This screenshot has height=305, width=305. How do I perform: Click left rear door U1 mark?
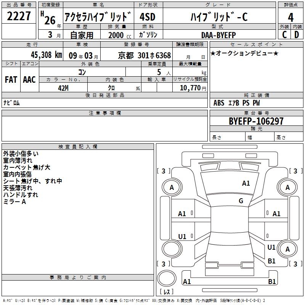(x=182, y=236)
